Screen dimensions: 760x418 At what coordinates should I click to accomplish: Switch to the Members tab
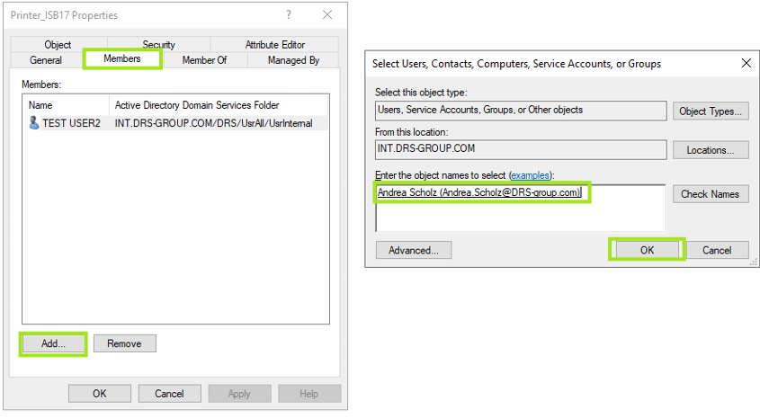[x=122, y=59]
